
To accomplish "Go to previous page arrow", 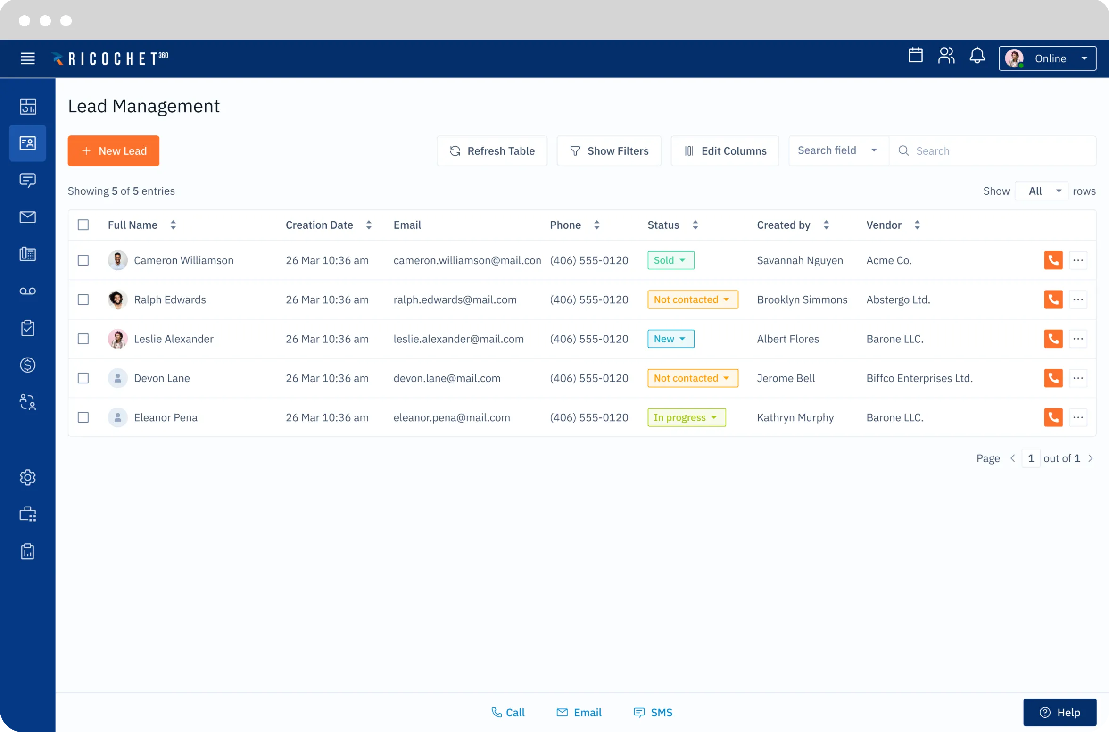I will [1012, 458].
